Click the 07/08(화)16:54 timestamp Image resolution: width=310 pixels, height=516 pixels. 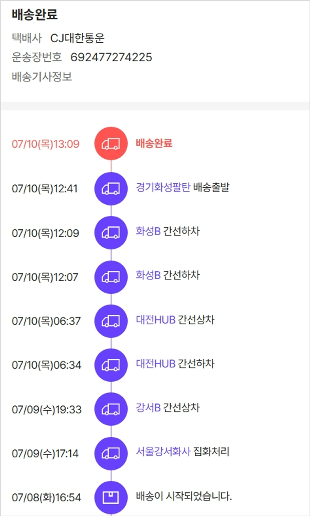46,497
